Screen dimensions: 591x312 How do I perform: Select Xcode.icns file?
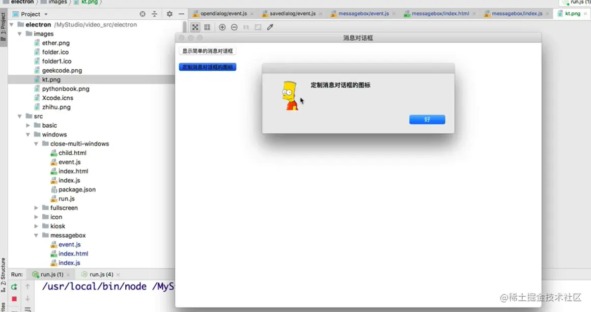pos(58,98)
